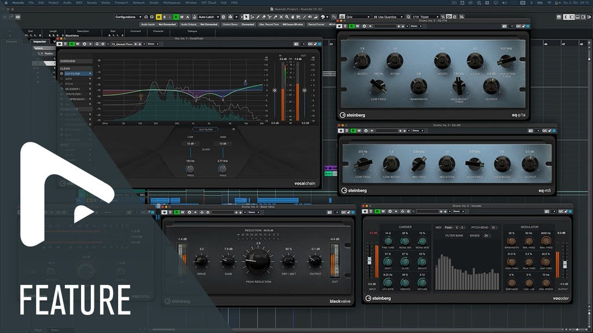Toggle R read button in Black Valve window
The image size is (593, 333).
click(x=177, y=212)
